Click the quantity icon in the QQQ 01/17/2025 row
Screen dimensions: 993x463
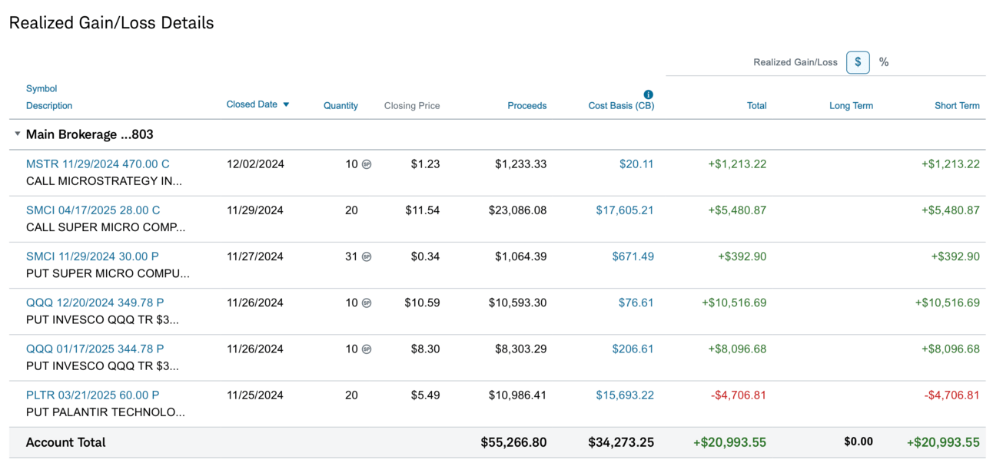click(367, 349)
